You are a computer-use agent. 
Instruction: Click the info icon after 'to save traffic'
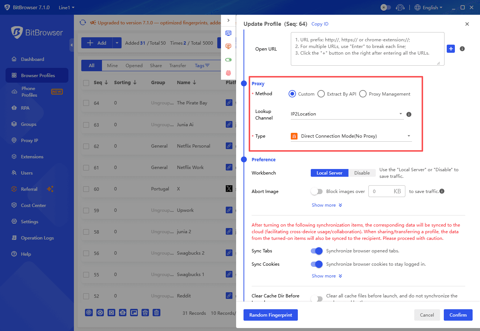442,191
